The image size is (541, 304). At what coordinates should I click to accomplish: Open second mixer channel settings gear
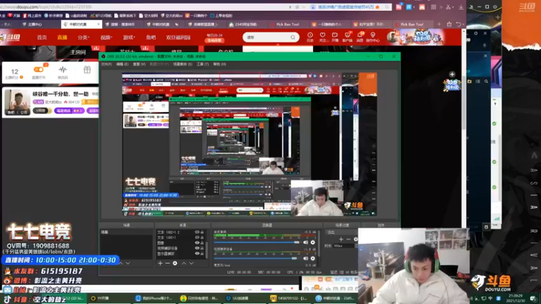click(312, 259)
